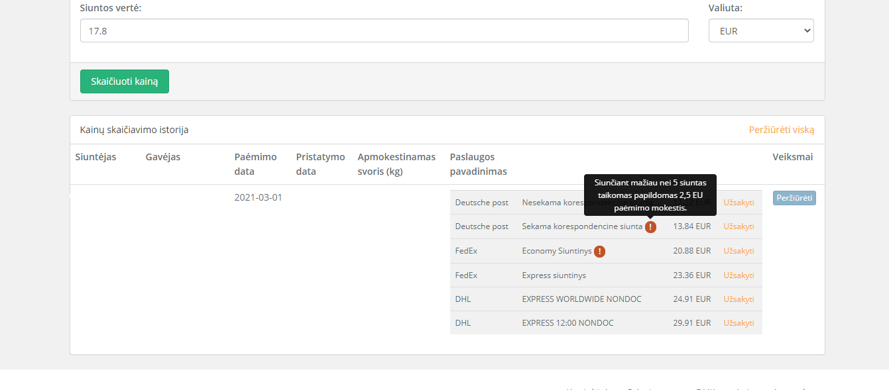Click the 2021-03-01 pickup date cell
Image resolution: width=889 pixels, height=390 pixels.
click(x=258, y=197)
